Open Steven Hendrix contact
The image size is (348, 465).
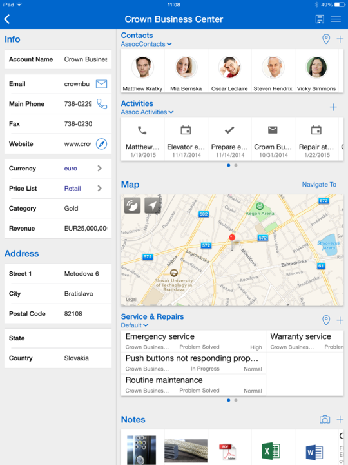coord(273,71)
